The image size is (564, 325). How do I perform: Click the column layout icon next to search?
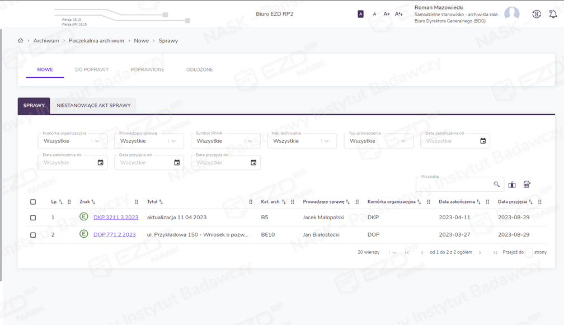point(512,184)
